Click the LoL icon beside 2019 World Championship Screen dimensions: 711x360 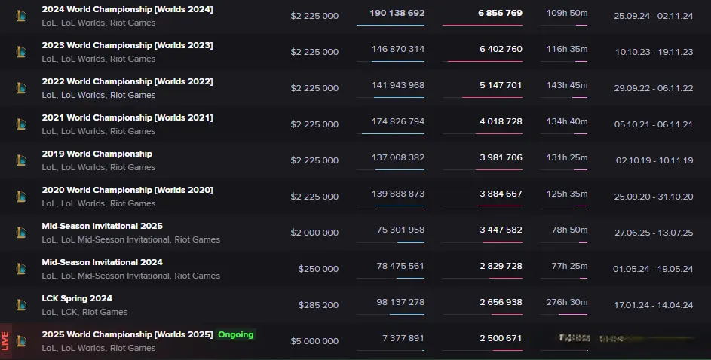21,160
